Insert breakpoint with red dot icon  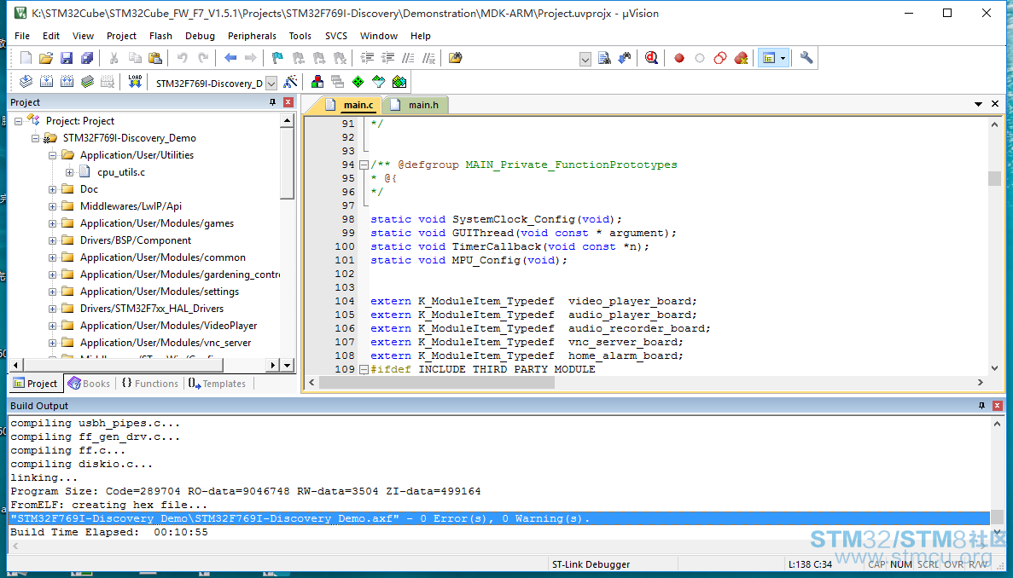(679, 58)
